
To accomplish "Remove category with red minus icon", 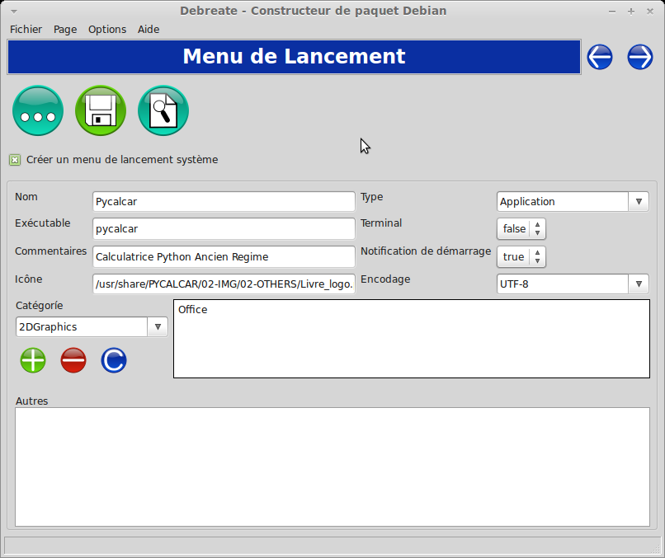I will coord(73,360).
